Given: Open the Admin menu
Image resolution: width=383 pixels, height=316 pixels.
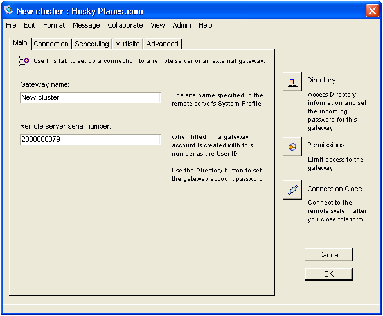Looking at the screenshot, I should 182,25.
